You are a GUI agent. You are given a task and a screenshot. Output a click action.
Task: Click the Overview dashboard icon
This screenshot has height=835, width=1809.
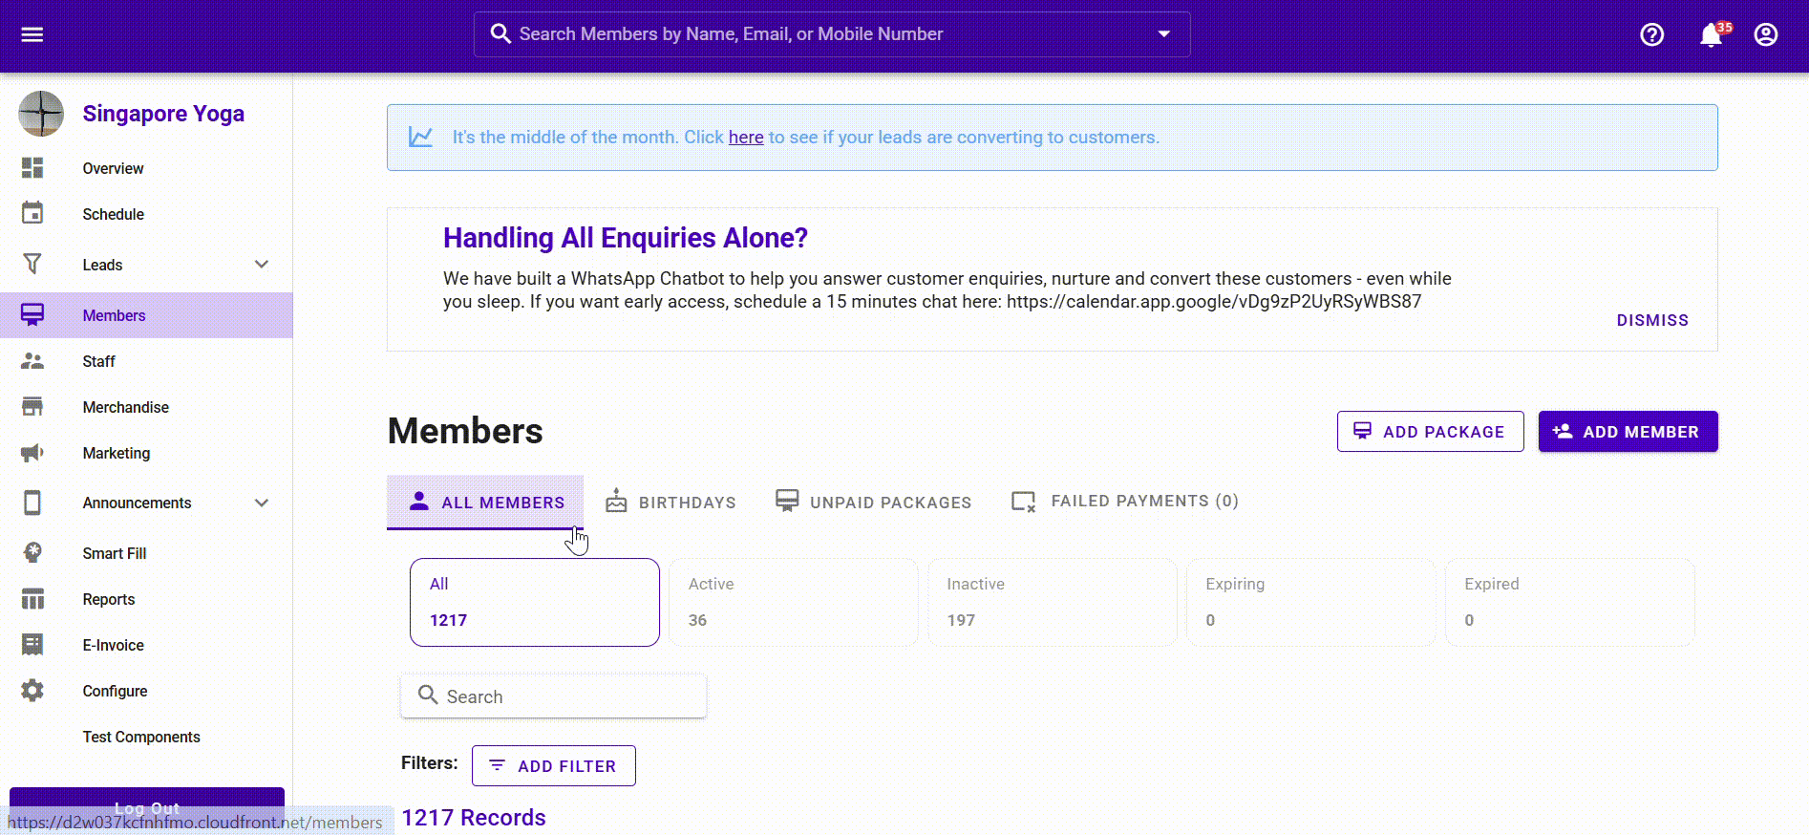[x=32, y=168]
